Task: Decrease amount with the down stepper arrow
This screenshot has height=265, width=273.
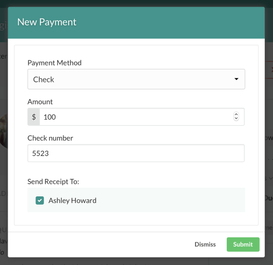Action: 236,119
